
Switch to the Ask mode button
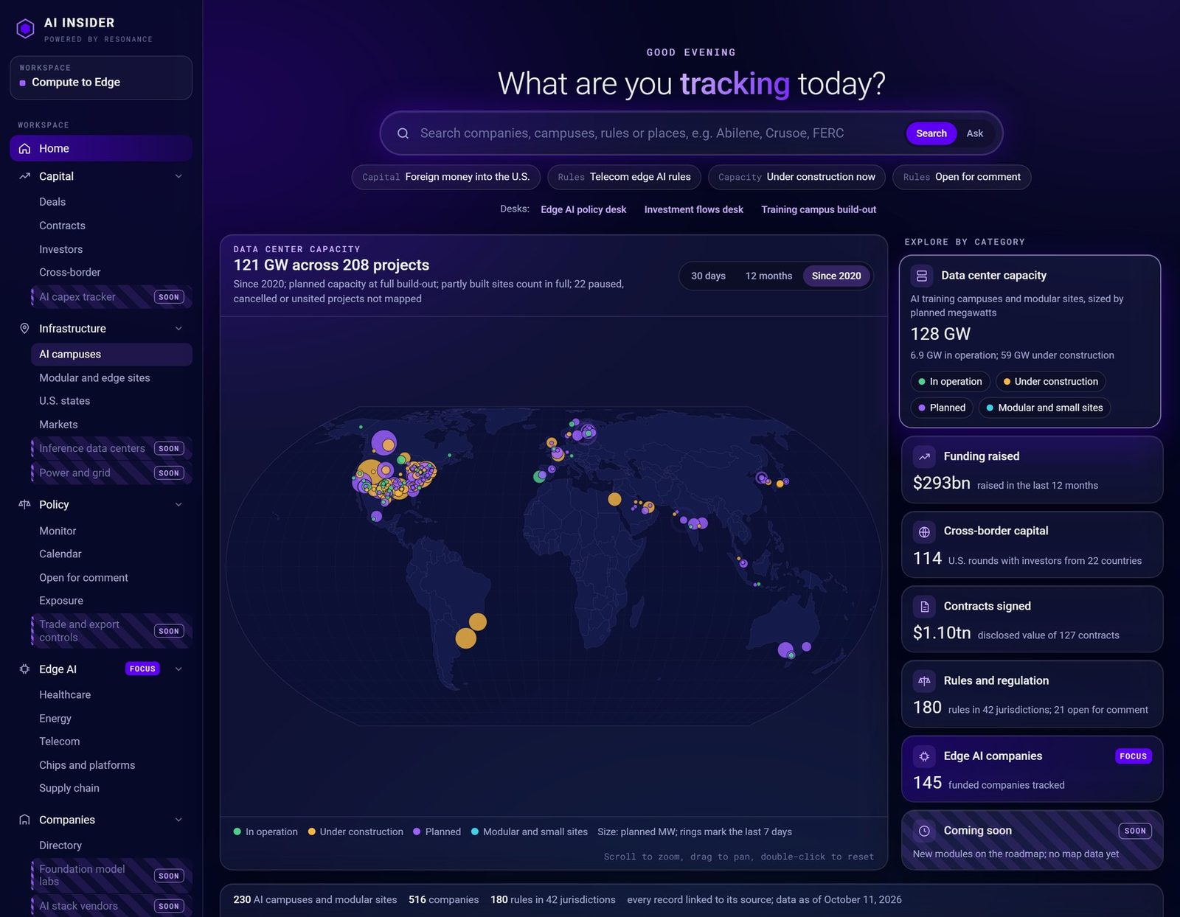(x=975, y=133)
